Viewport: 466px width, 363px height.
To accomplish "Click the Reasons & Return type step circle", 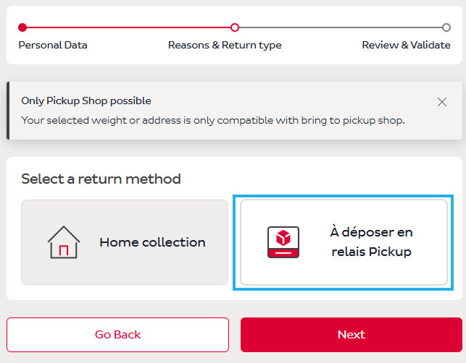I will (234, 27).
